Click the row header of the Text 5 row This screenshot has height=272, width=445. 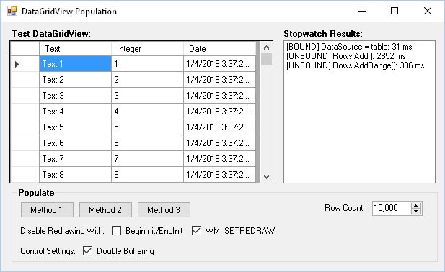click(x=25, y=127)
